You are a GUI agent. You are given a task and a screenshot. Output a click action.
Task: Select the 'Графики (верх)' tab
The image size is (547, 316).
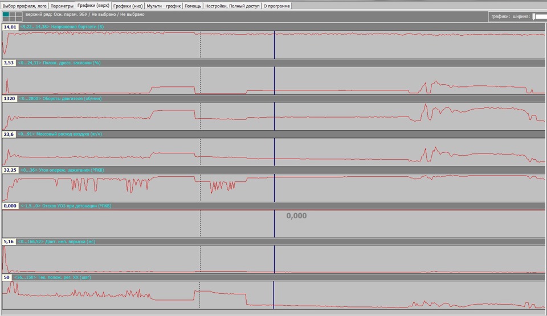click(93, 6)
